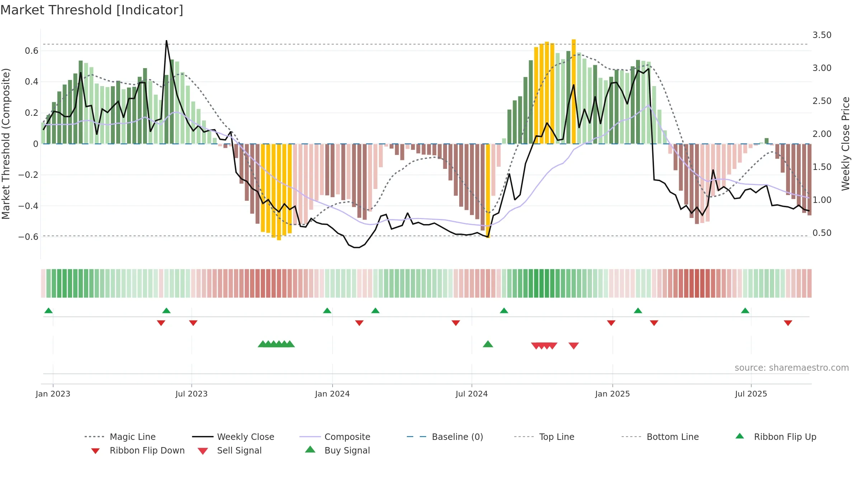Click the source: sharemaestro.com text
This screenshot has width=861, height=484.
[792, 368]
